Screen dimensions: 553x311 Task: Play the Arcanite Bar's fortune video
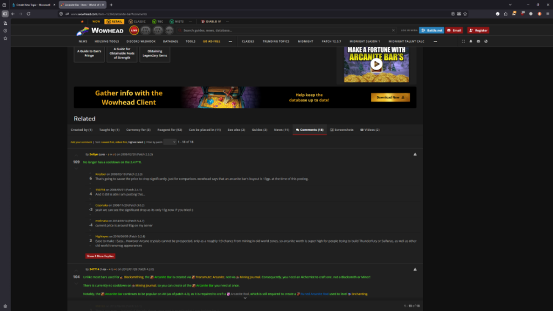click(376, 64)
